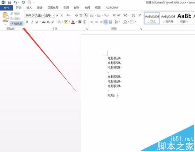The height and width of the screenshot is (152, 195).
Task: Place cursor after 哦哦 text line
Action: coord(117,95)
